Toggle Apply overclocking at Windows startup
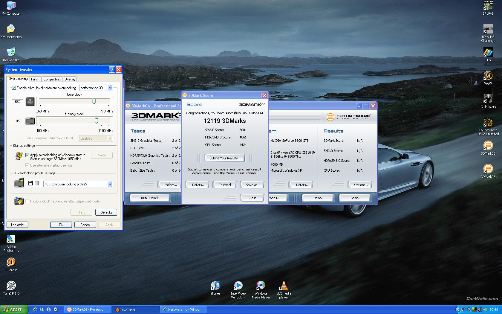Image resolution: width=502 pixels, height=314 pixels. coord(27,155)
